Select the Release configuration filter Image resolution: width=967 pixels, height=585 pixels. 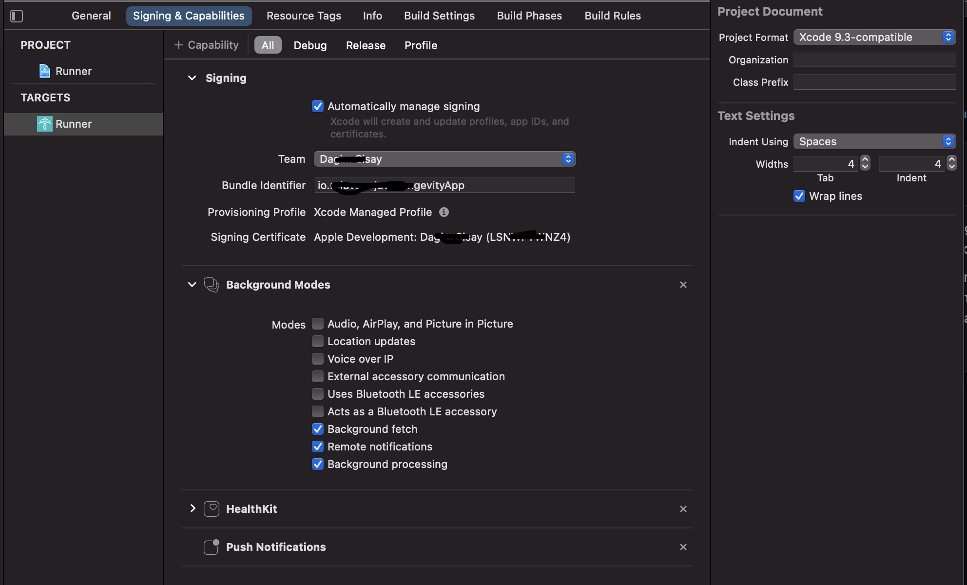coord(366,45)
